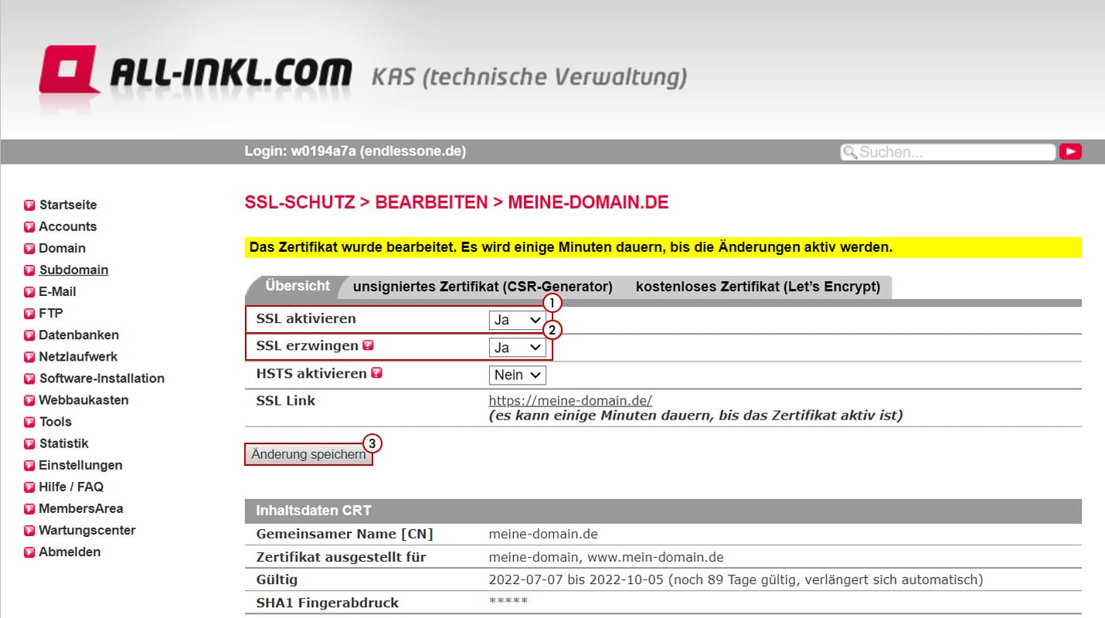Click the red arrow icon beside Statistik
Image resolution: width=1105 pixels, height=618 pixels.
pos(30,443)
